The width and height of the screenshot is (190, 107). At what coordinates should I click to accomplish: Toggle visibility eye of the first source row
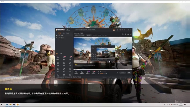(56, 36)
